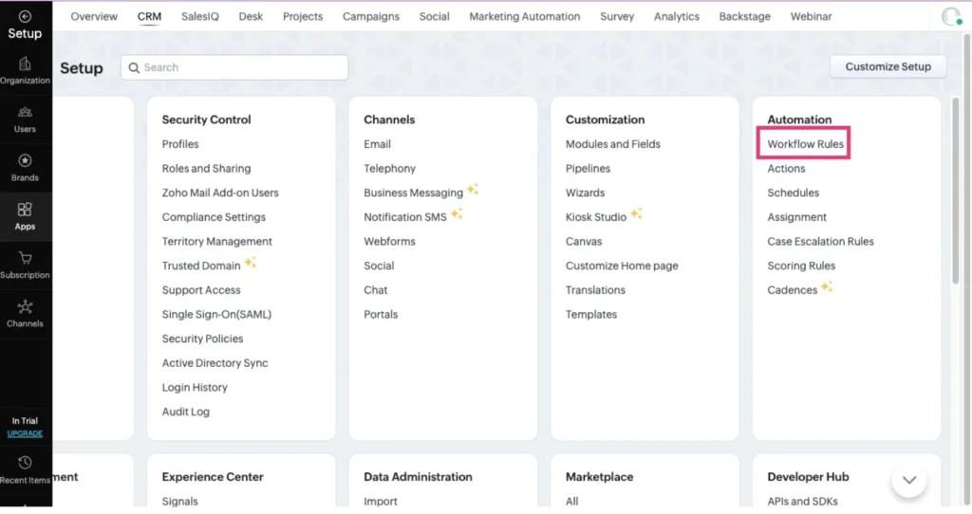Image resolution: width=972 pixels, height=514 pixels.
Task: Switch to the Desk tab
Action: [251, 17]
